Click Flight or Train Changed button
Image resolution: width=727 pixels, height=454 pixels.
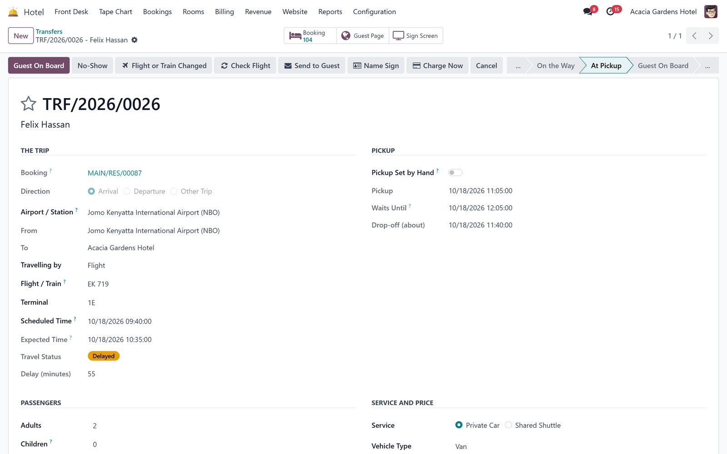(x=164, y=65)
